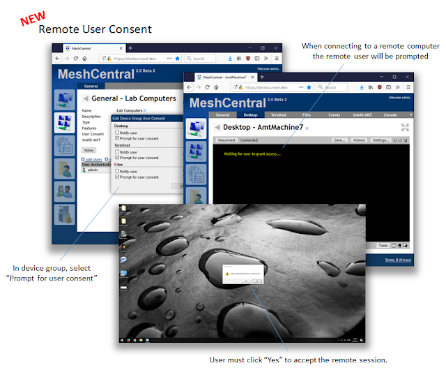
Task: Select the MeshCentral browser tab in back window
Action: tap(94, 48)
